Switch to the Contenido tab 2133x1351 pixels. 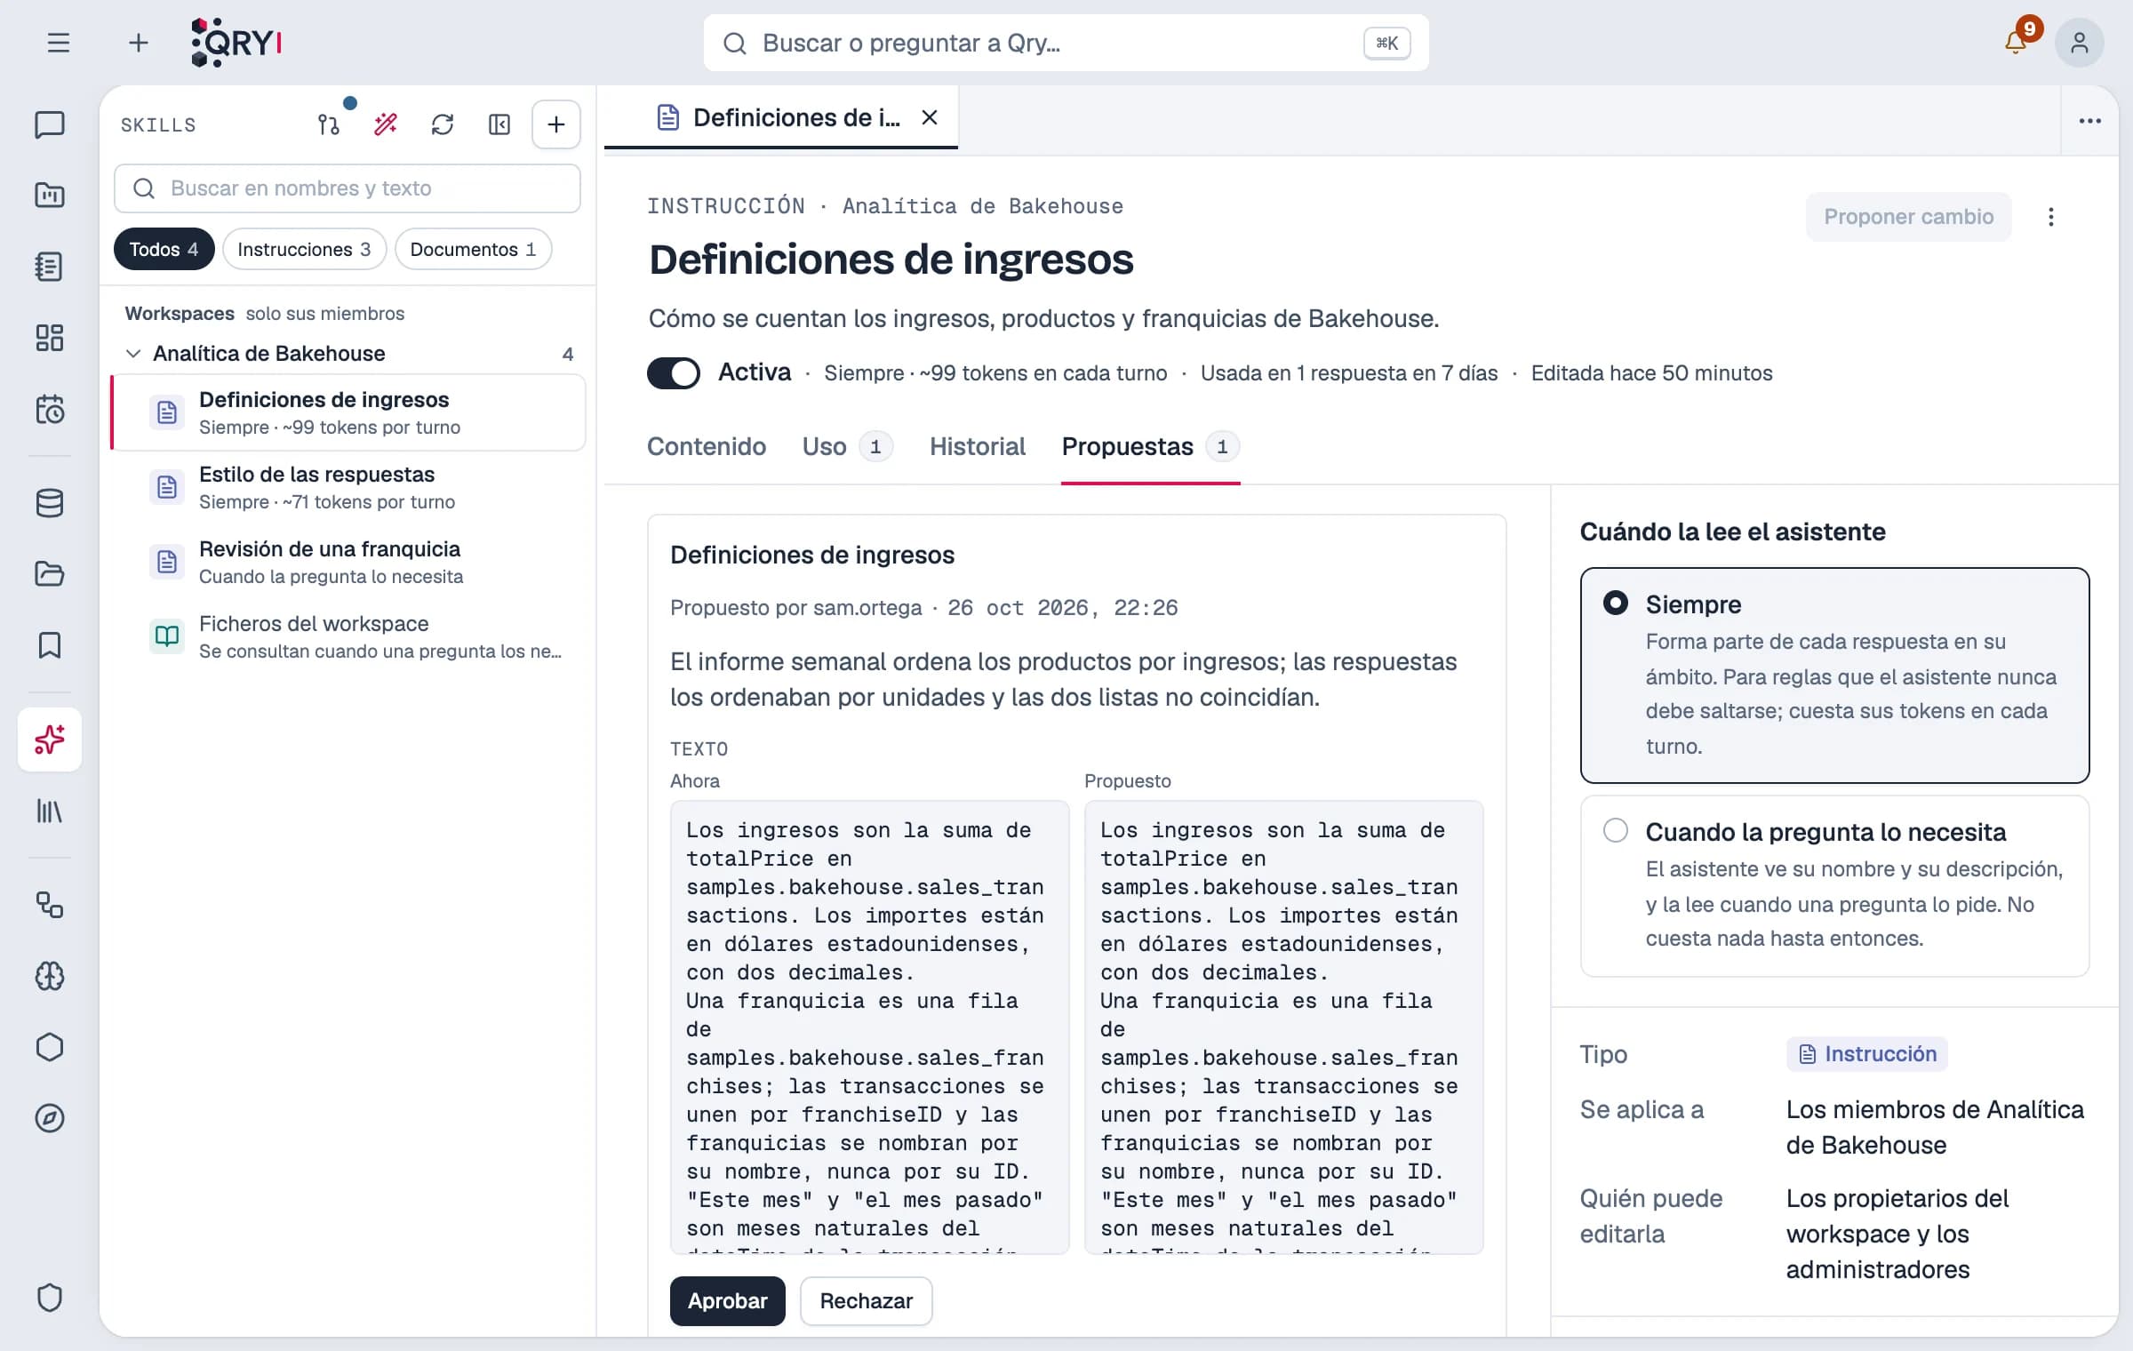click(x=707, y=446)
